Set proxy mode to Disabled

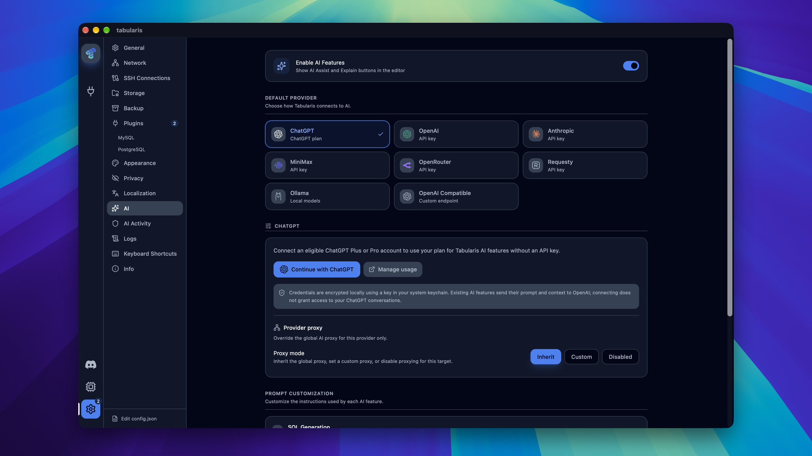(x=620, y=357)
